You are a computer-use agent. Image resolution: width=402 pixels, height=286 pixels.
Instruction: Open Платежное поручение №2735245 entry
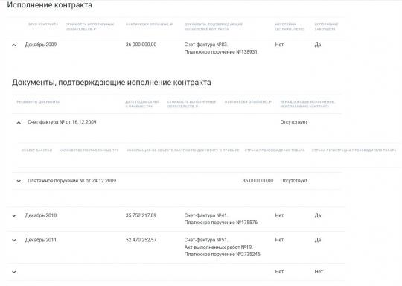[223, 255]
